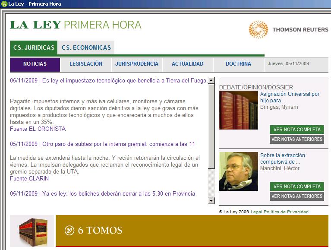Click the 6 TOMOS banner
The image size is (331, 250).
coord(192,231)
